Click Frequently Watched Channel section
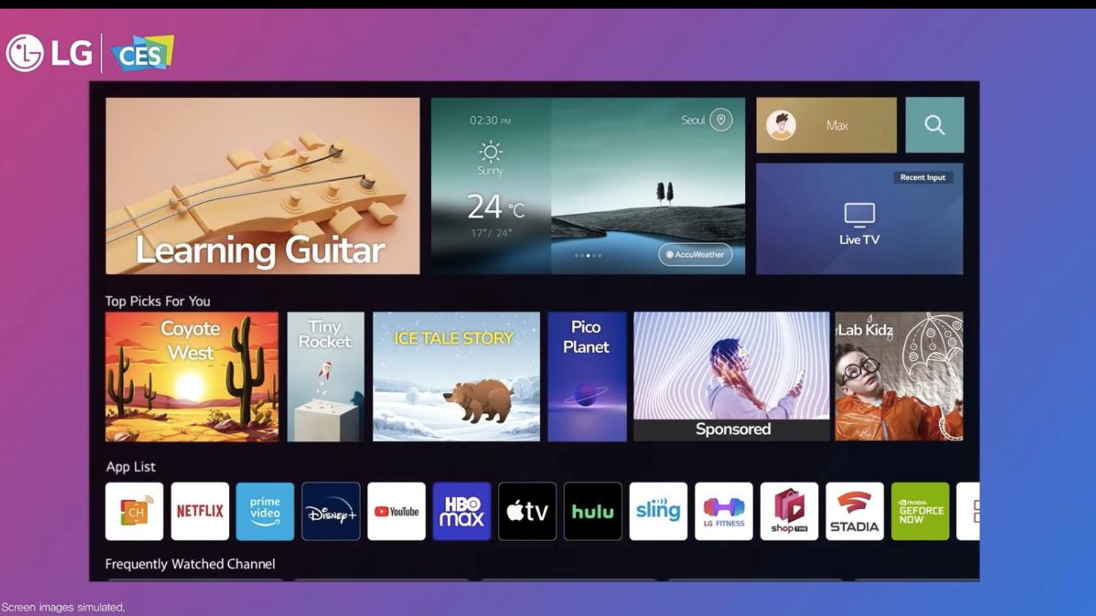The width and height of the screenshot is (1096, 616). click(x=192, y=564)
